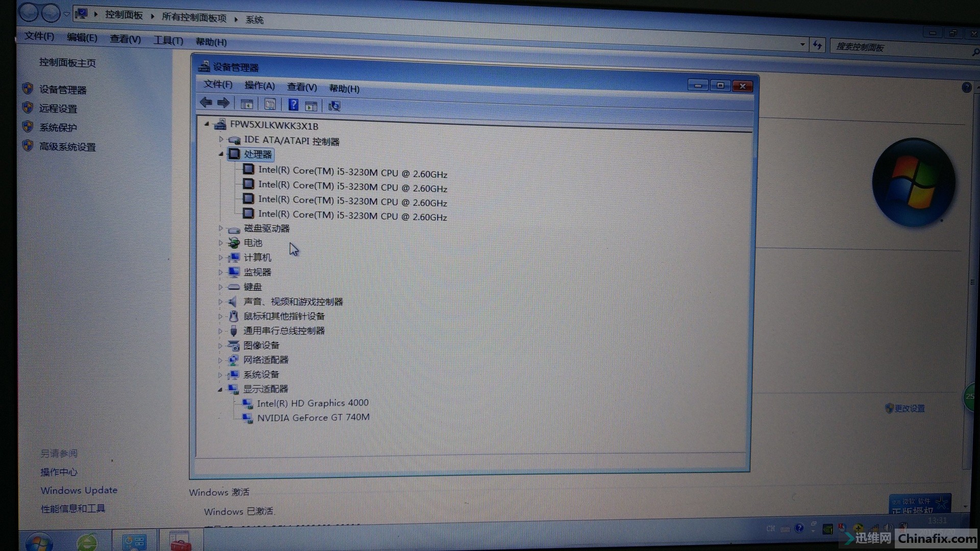
Task: Open Control Panel 编辑(E) menu
Action: point(82,37)
